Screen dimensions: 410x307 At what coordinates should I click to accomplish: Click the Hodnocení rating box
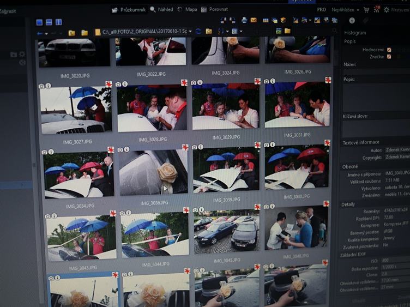click(x=389, y=50)
